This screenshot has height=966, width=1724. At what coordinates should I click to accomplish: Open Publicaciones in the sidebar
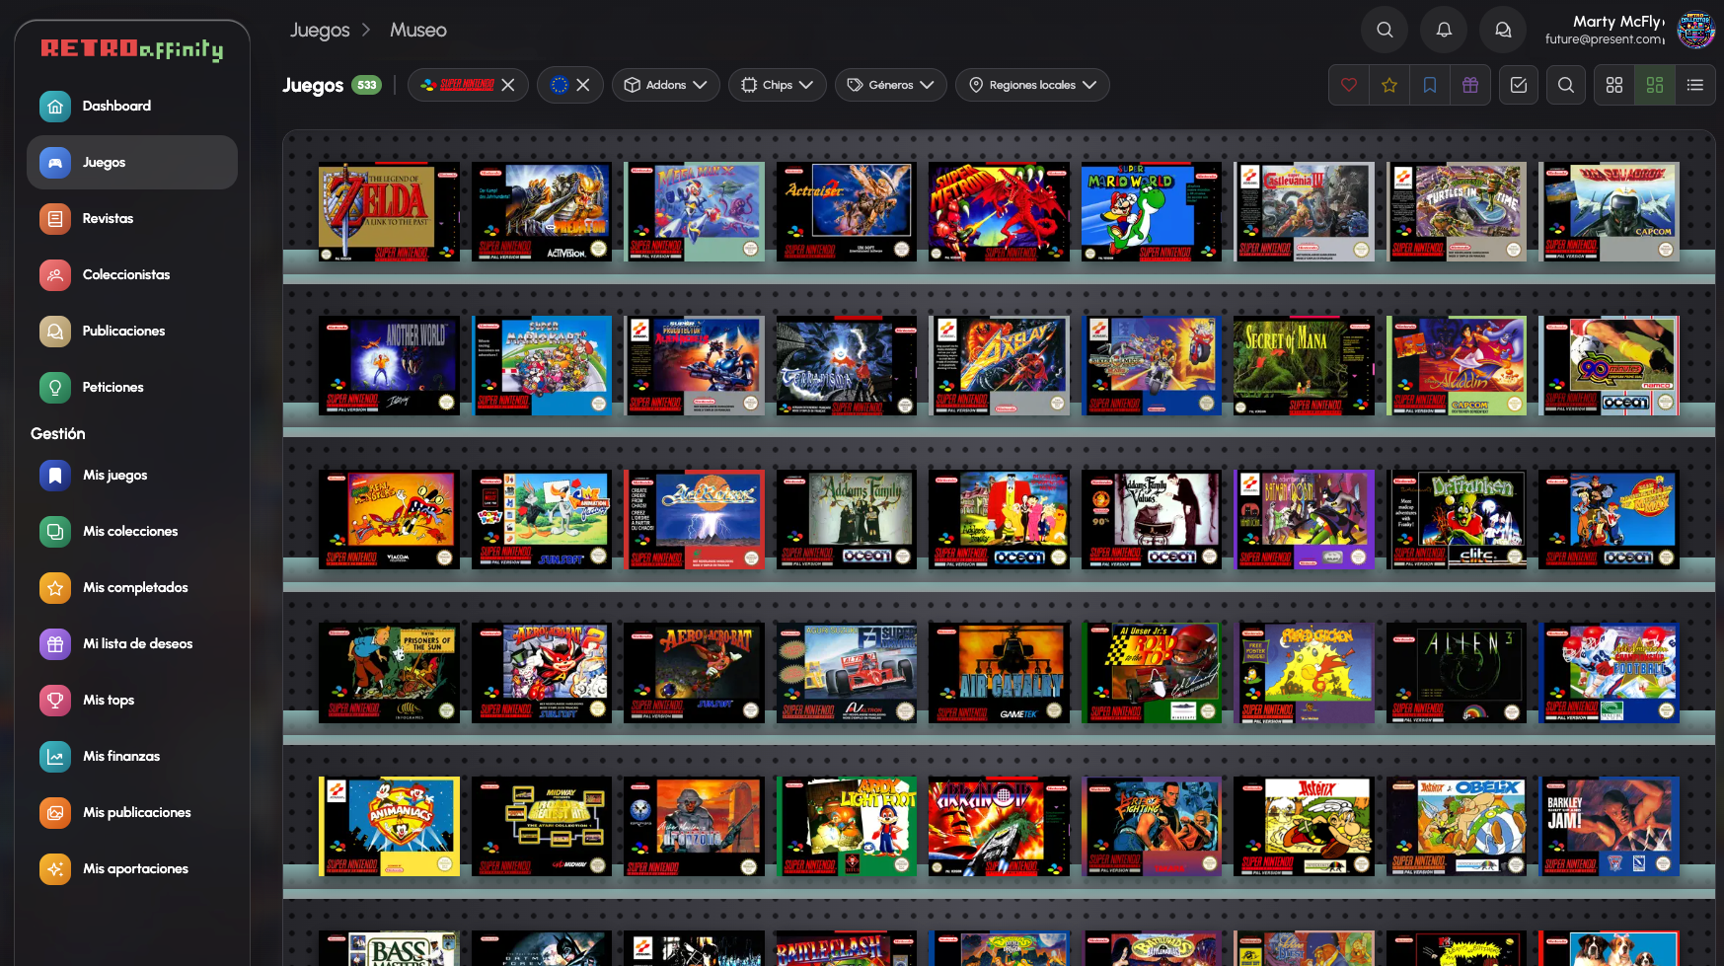(x=132, y=332)
